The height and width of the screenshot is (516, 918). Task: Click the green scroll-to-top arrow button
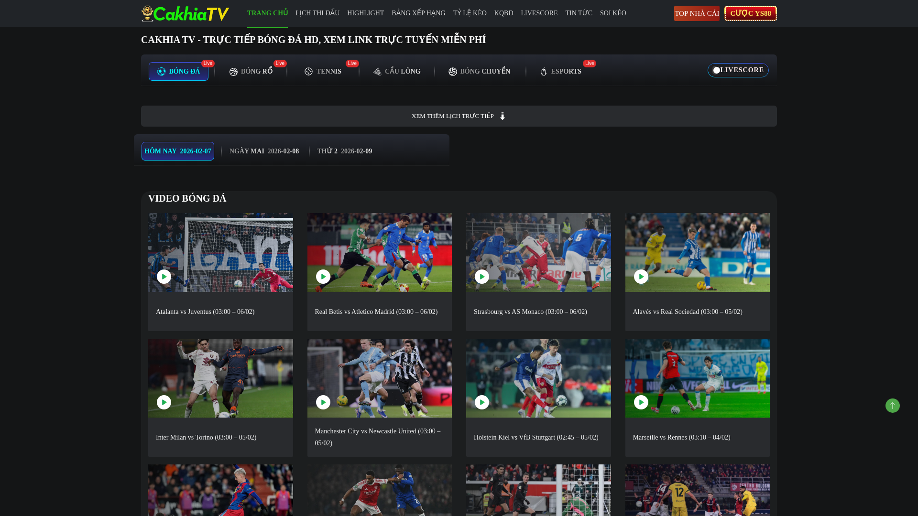pos(893,406)
